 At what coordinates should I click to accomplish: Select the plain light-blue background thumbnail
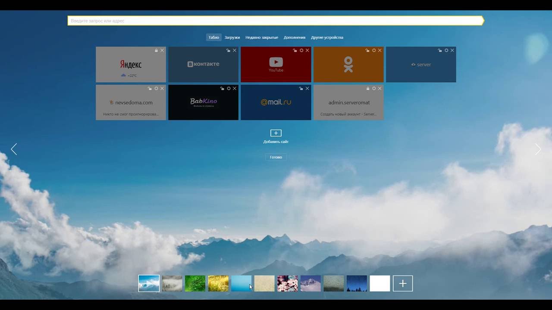pos(241,283)
